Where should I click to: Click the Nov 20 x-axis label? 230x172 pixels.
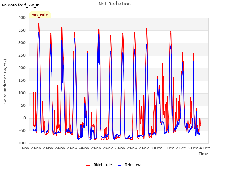point(28,148)
